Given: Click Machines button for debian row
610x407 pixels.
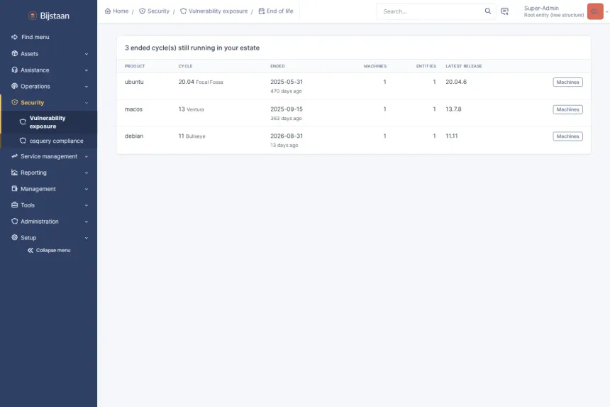Looking at the screenshot, I should [x=567, y=136].
